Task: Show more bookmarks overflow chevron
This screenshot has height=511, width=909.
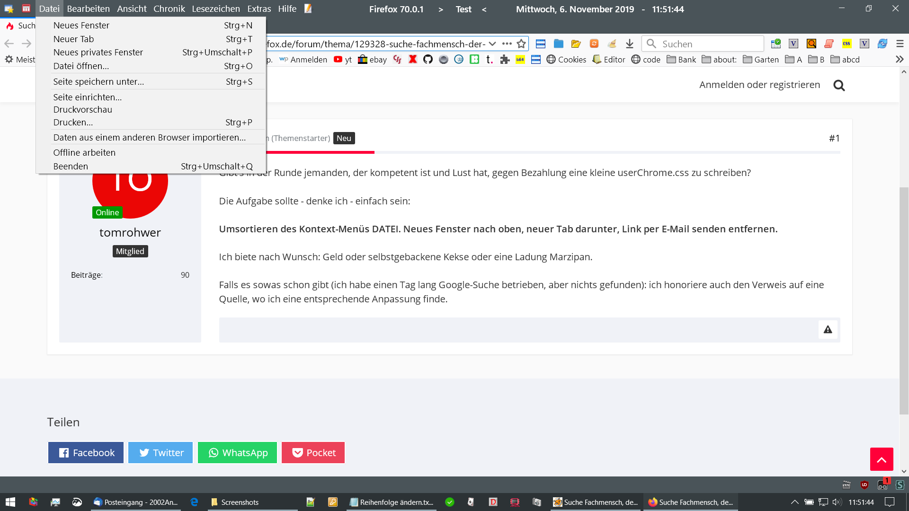Action: [900, 60]
